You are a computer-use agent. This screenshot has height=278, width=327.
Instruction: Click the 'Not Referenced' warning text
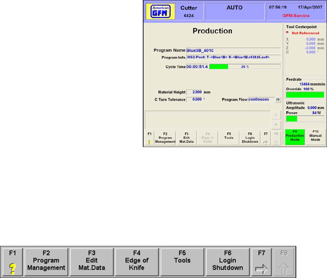305,33
